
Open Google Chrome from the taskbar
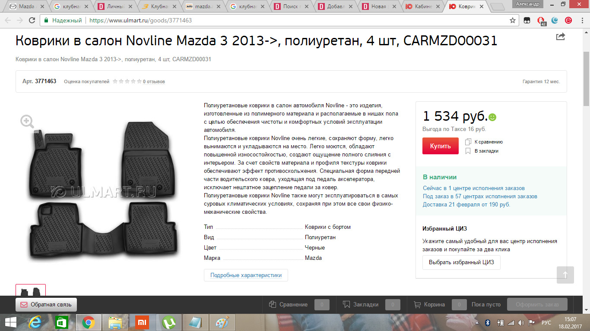tap(89, 322)
